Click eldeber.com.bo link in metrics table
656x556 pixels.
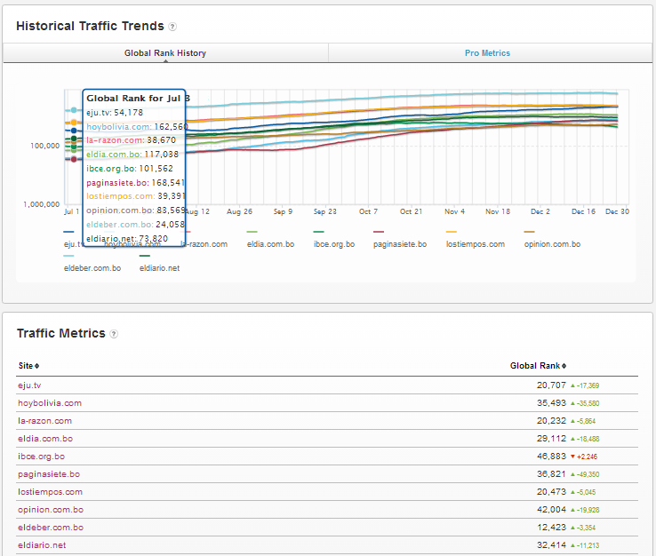49,528
